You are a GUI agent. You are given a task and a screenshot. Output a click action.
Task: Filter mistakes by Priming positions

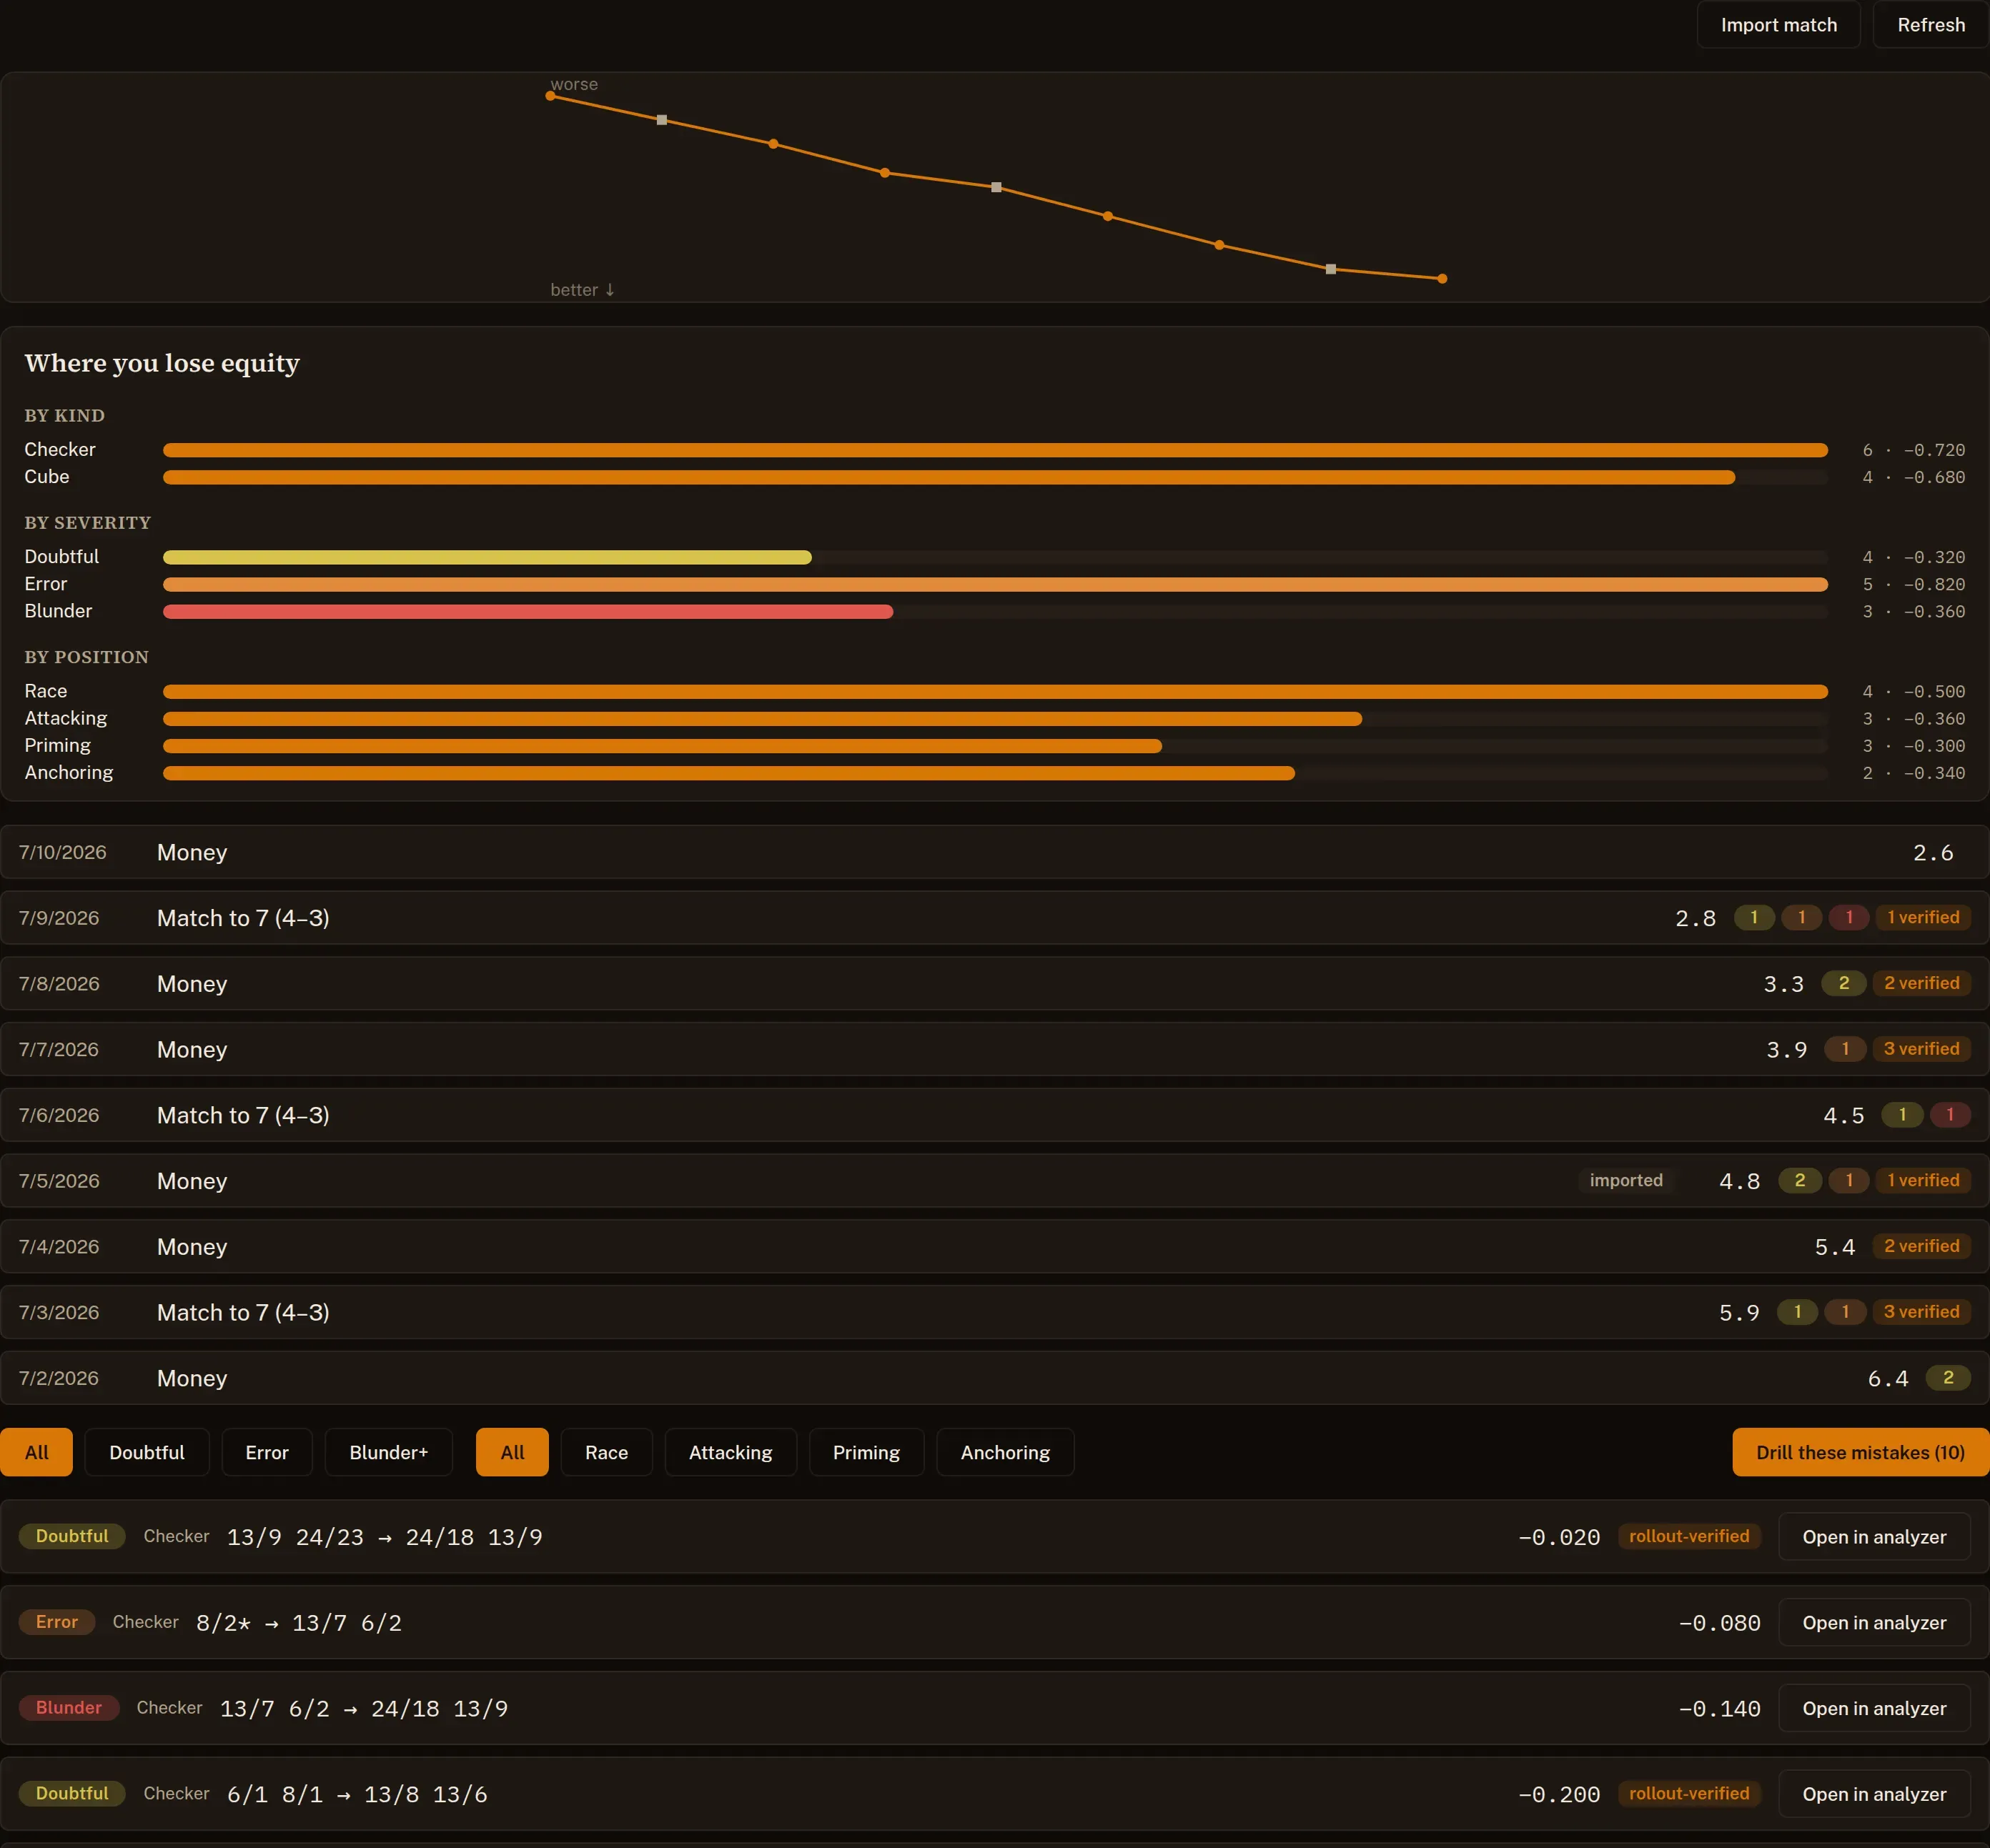pyautogui.click(x=866, y=1452)
